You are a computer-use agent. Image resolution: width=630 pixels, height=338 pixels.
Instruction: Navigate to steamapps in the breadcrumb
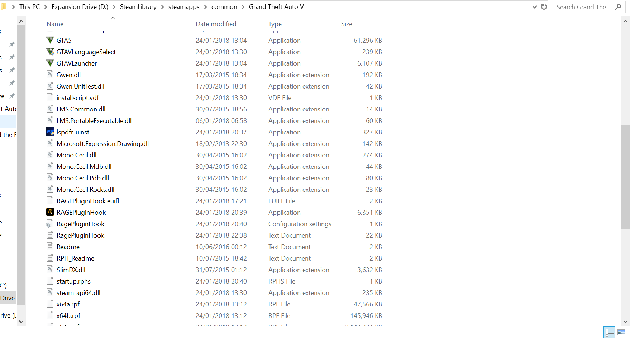[184, 7]
